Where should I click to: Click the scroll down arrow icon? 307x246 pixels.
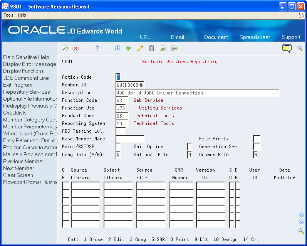point(301,222)
